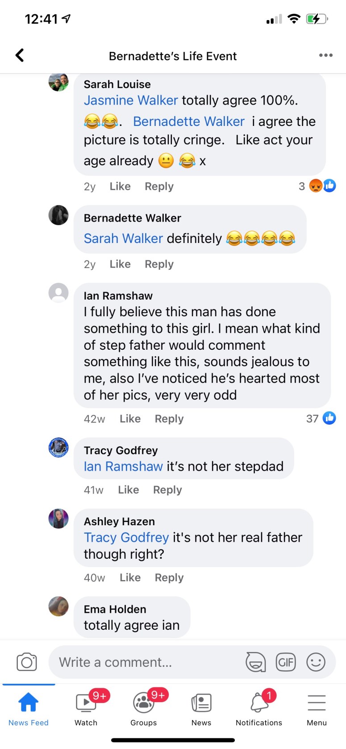Switch to the News Feed tab
Viewport: 346px width, 749px height.
tap(29, 708)
